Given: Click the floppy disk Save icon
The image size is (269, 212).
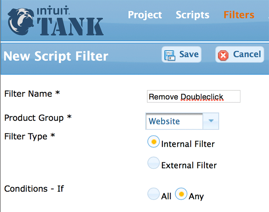Looking at the screenshot, I should click(x=170, y=55).
